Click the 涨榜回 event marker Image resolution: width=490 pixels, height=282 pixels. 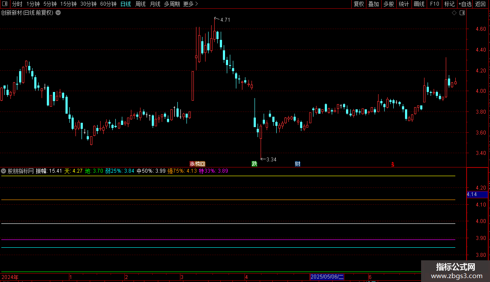[197, 164]
